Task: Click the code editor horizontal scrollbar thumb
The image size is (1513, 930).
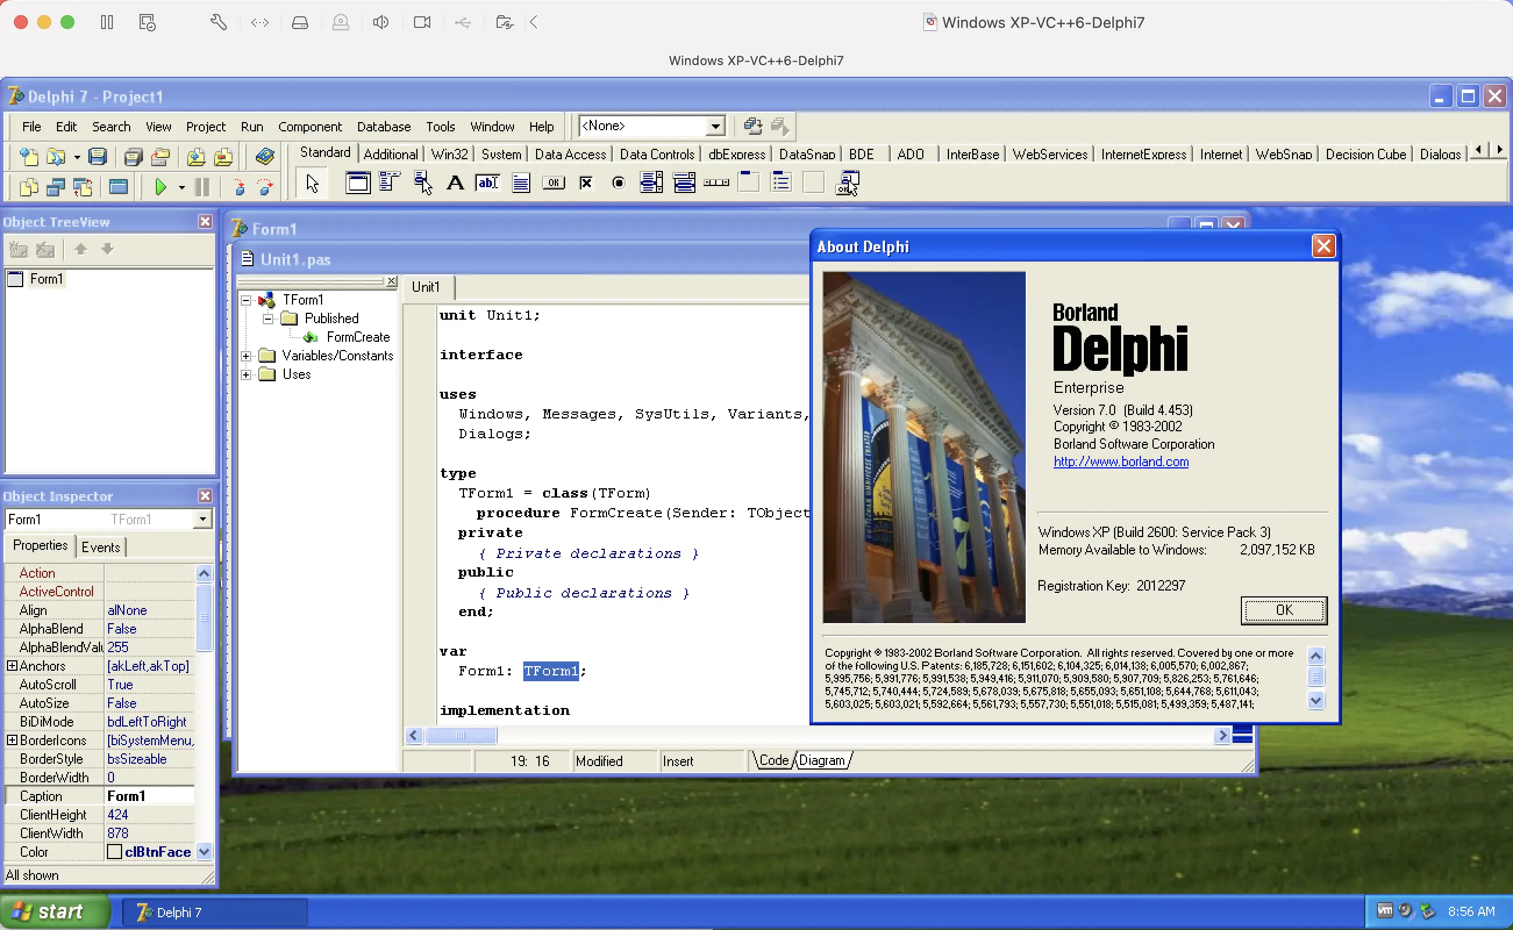Action: [x=460, y=735]
